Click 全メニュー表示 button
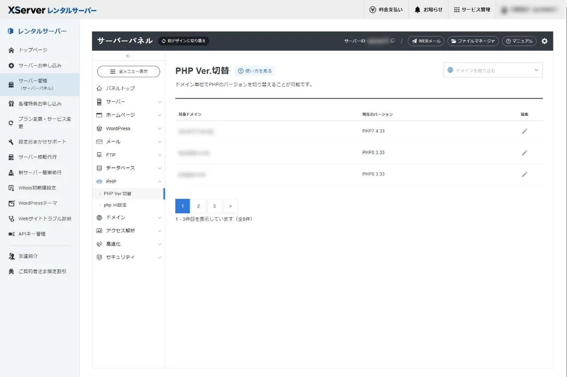Image resolution: width=567 pixels, height=377 pixels. [x=129, y=71]
